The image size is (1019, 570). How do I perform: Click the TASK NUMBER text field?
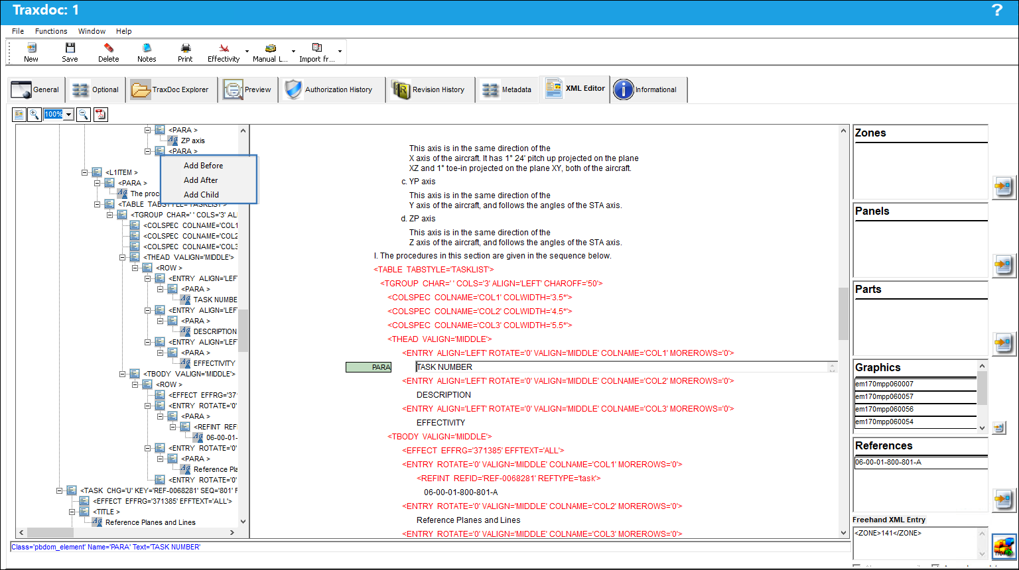coord(626,367)
